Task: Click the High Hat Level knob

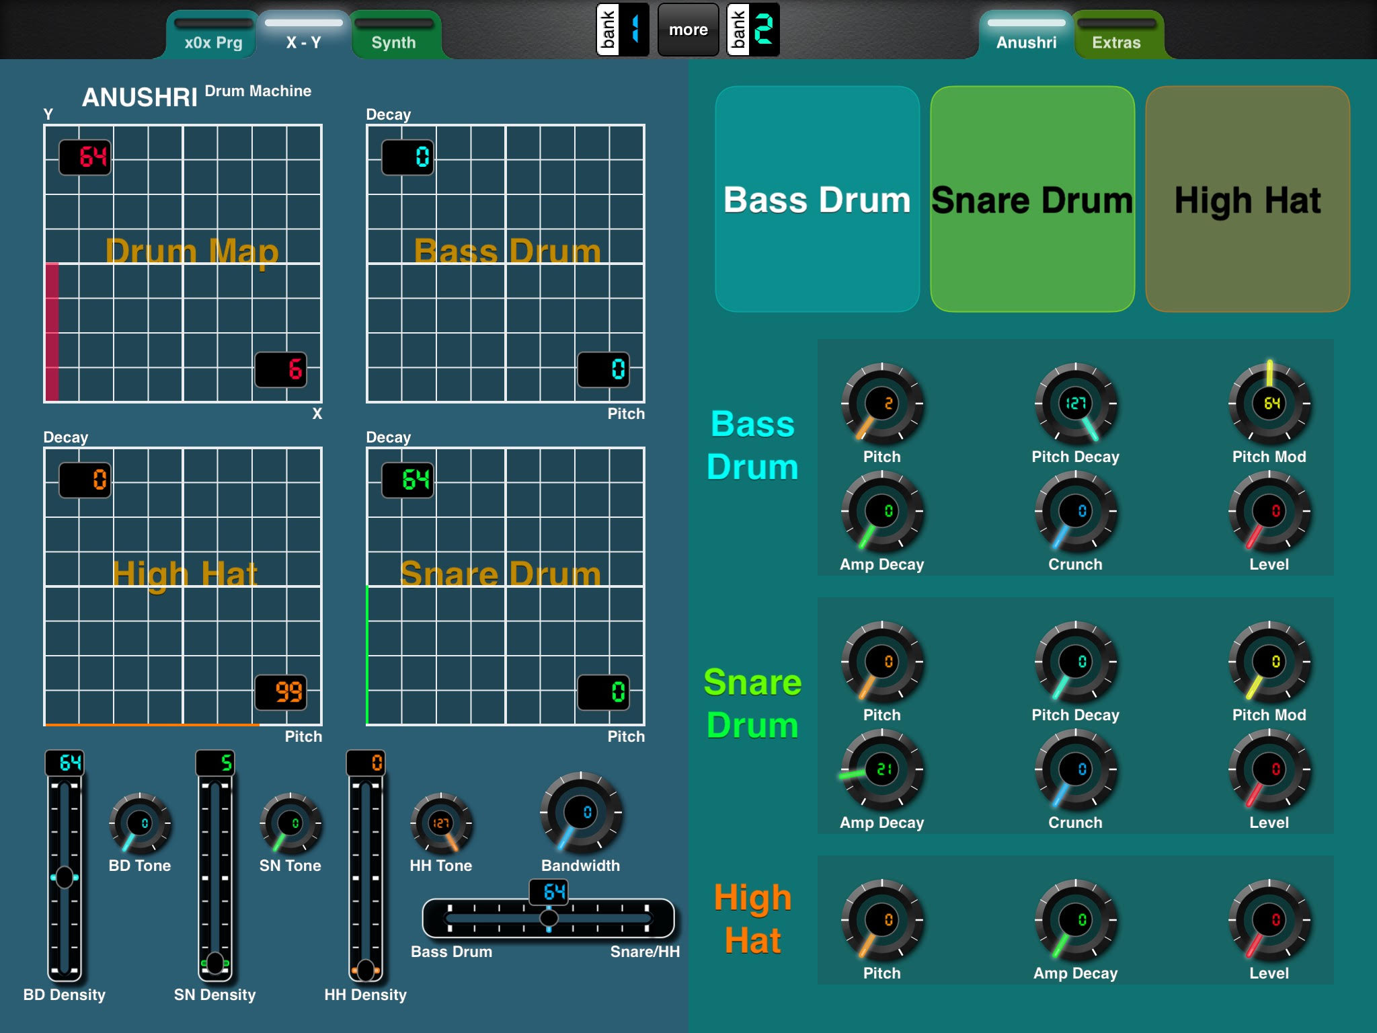Action: [1269, 920]
